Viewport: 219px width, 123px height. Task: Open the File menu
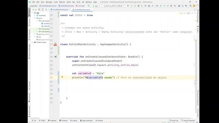coord(34,2)
